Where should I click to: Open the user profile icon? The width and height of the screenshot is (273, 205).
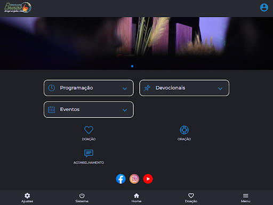pyautogui.click(x=264, y=7)
